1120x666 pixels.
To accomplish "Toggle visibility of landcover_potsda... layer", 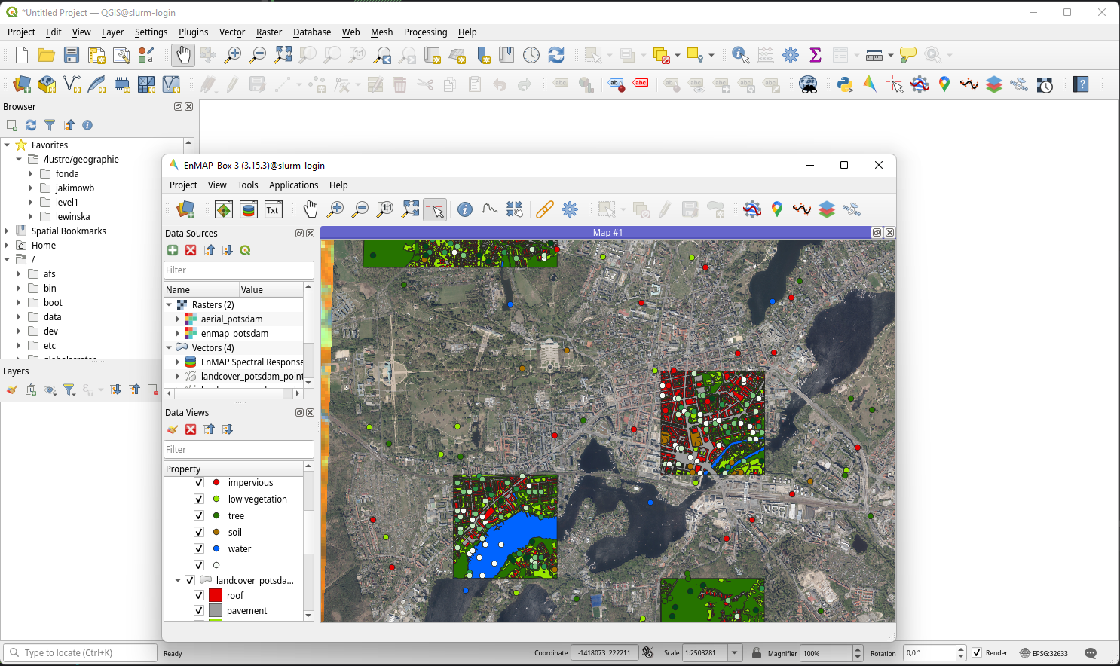I will click(x=190, y=580).
